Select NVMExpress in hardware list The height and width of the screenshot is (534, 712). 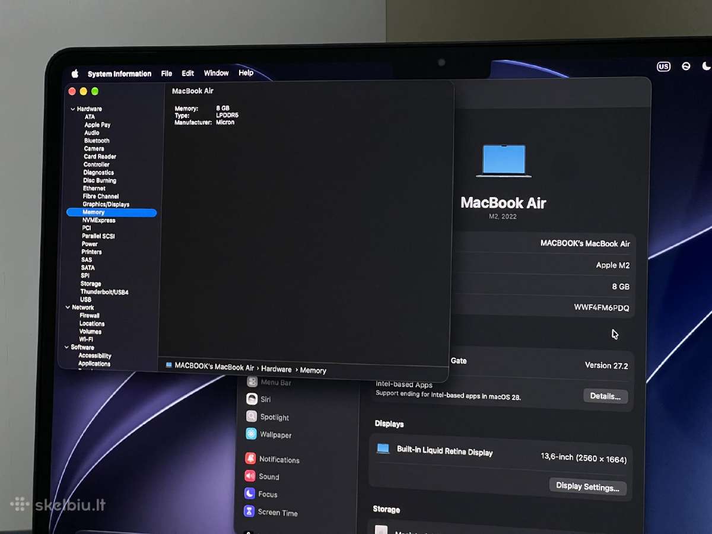coord(99,220)
